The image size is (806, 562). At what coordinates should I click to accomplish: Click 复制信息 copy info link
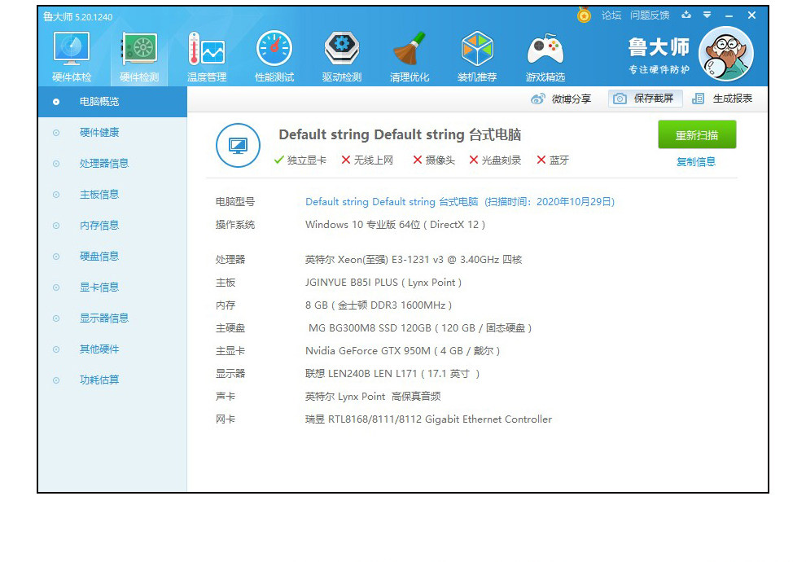[x=696, y=162]
